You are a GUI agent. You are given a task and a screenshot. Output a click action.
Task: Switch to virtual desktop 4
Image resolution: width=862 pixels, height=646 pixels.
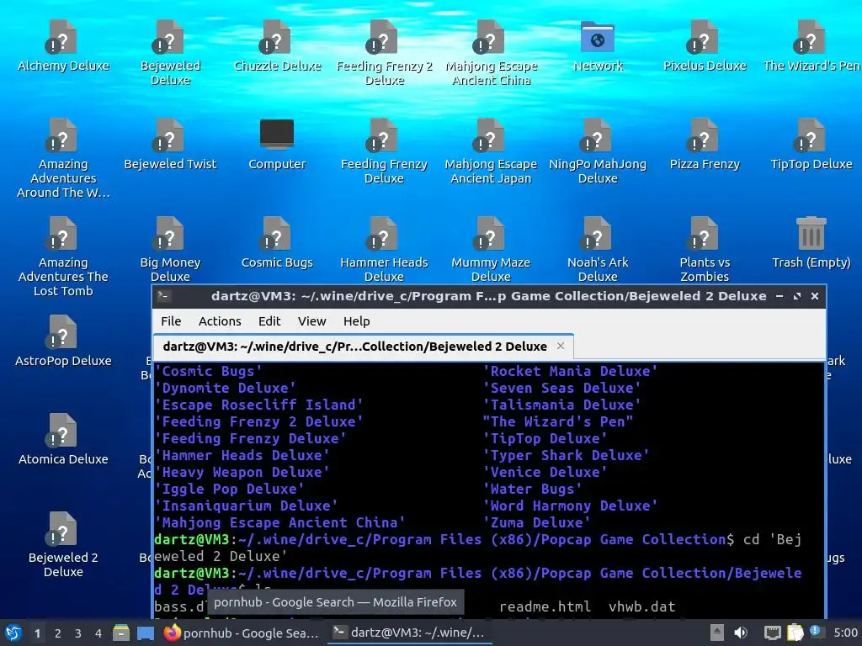tap(98, 633)
